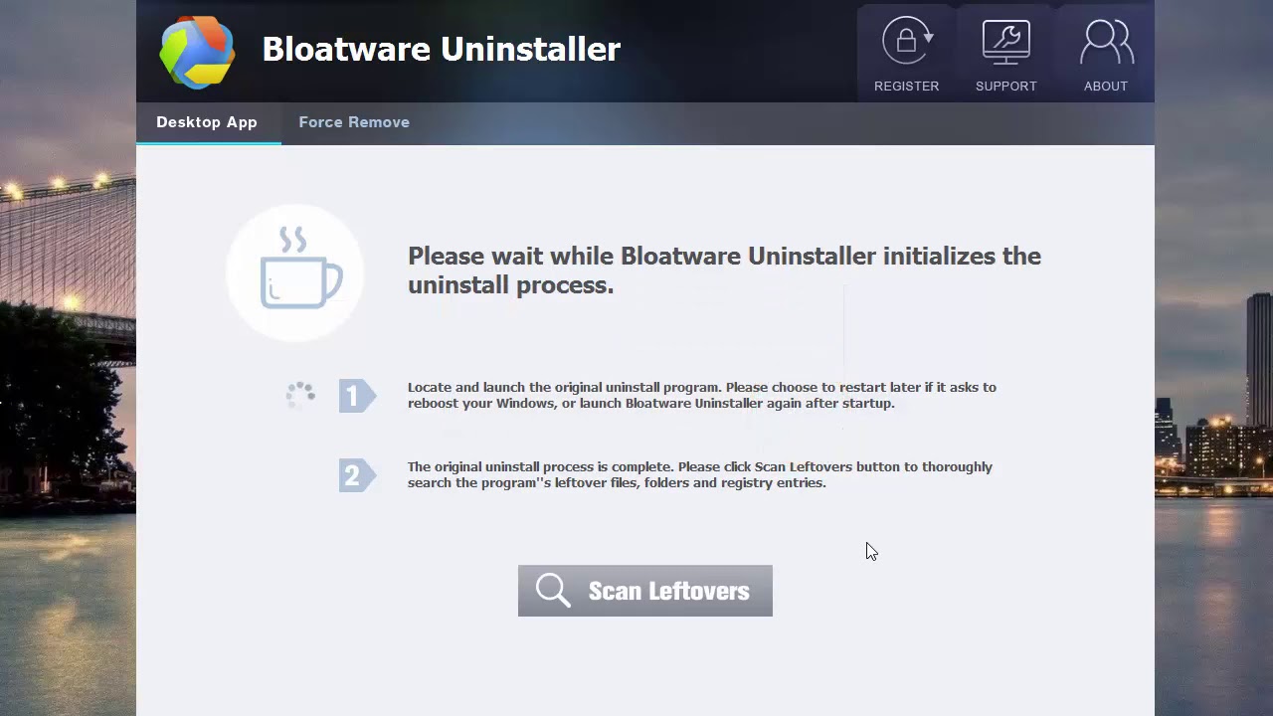Click the Bloatware Uninstaller logo icon
1273x716 pixels.
pyautogui.click(x=197, y=52)
